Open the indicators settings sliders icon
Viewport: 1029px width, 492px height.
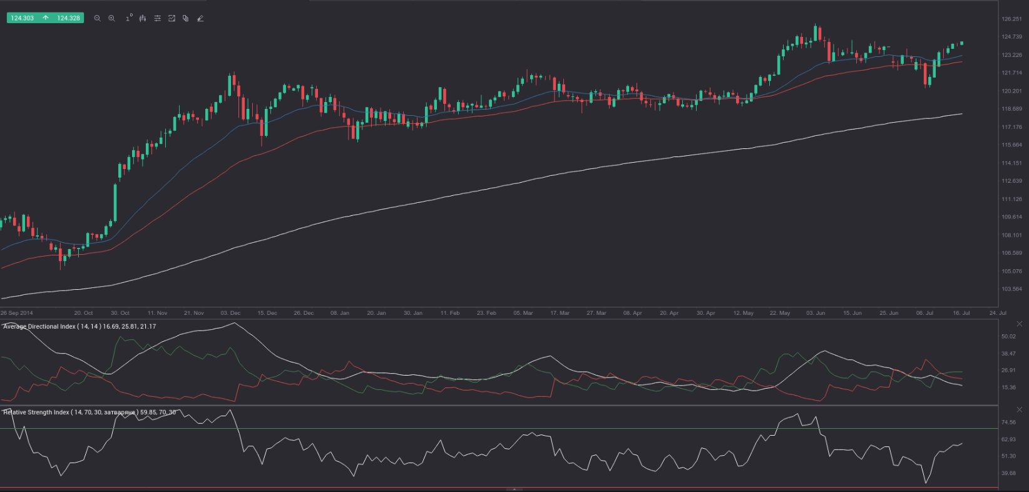[157, 18]
